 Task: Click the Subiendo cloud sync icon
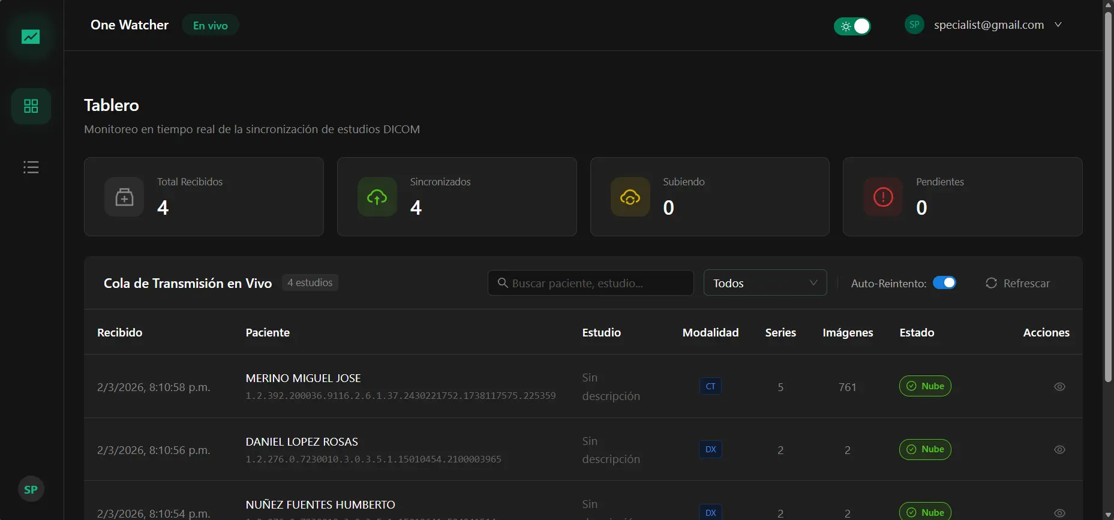pyautogui.click(x=630, y=197)
